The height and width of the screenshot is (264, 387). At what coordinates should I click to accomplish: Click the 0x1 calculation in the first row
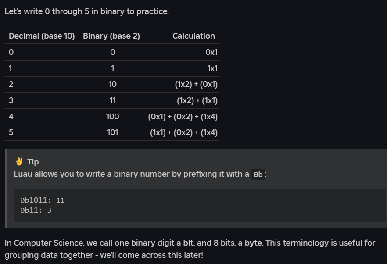click(x=211, y=52)
